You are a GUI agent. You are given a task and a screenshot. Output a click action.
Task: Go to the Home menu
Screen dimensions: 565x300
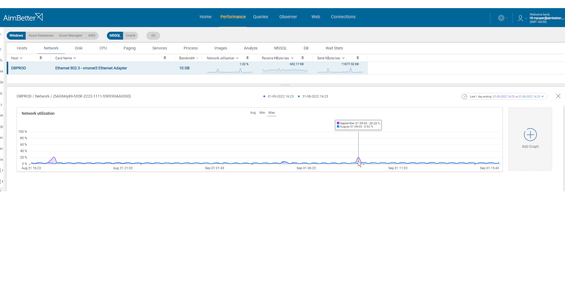206,17
